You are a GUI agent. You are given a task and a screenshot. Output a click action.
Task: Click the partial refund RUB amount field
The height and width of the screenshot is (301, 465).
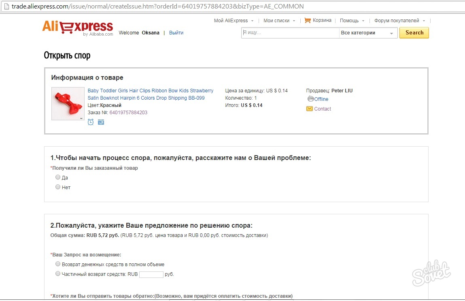point(151,274)
